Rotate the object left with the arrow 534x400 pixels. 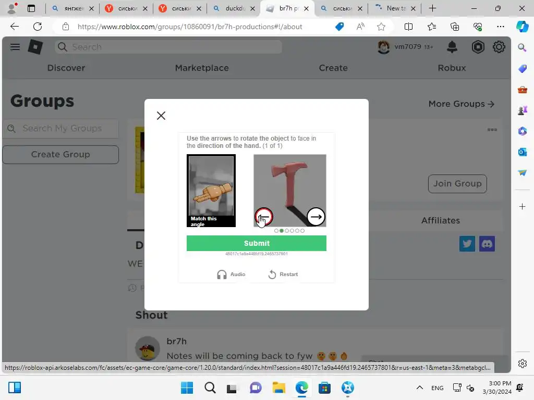pyautogui.click(x=263, y=217)
